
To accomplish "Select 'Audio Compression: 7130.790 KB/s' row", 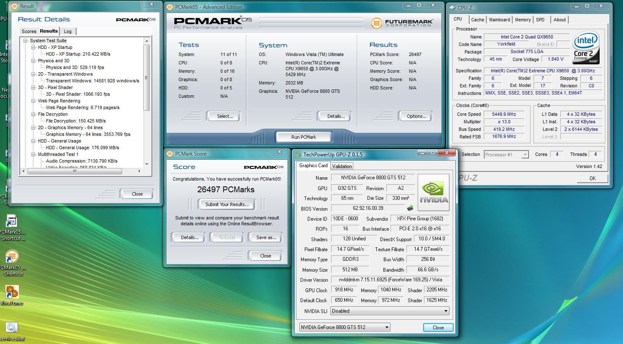I will (x=82, y=161).
